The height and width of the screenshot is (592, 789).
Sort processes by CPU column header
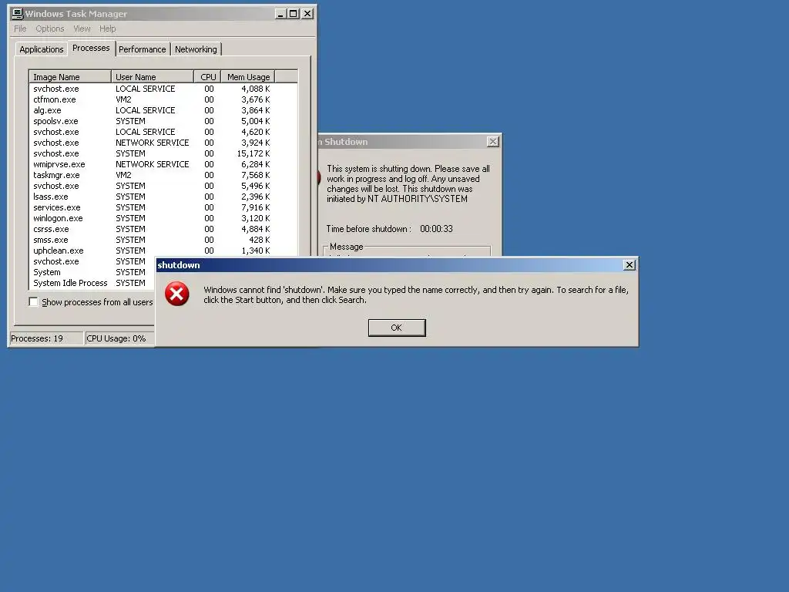coord(207,77)
